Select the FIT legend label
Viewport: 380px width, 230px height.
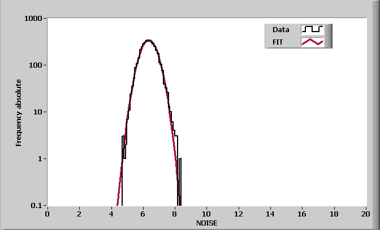278,42
